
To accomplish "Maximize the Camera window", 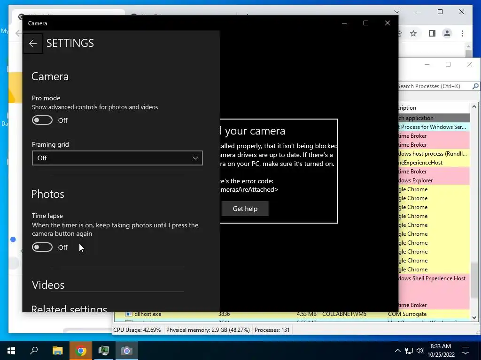I will coord(365,23).
